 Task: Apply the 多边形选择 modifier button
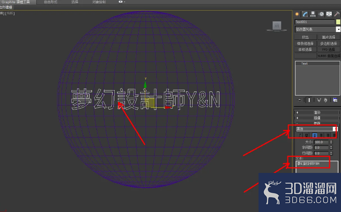pos(328,44)
